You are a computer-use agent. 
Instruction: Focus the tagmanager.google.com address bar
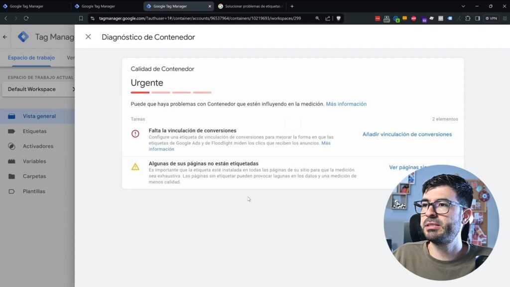tap(200, 18)
